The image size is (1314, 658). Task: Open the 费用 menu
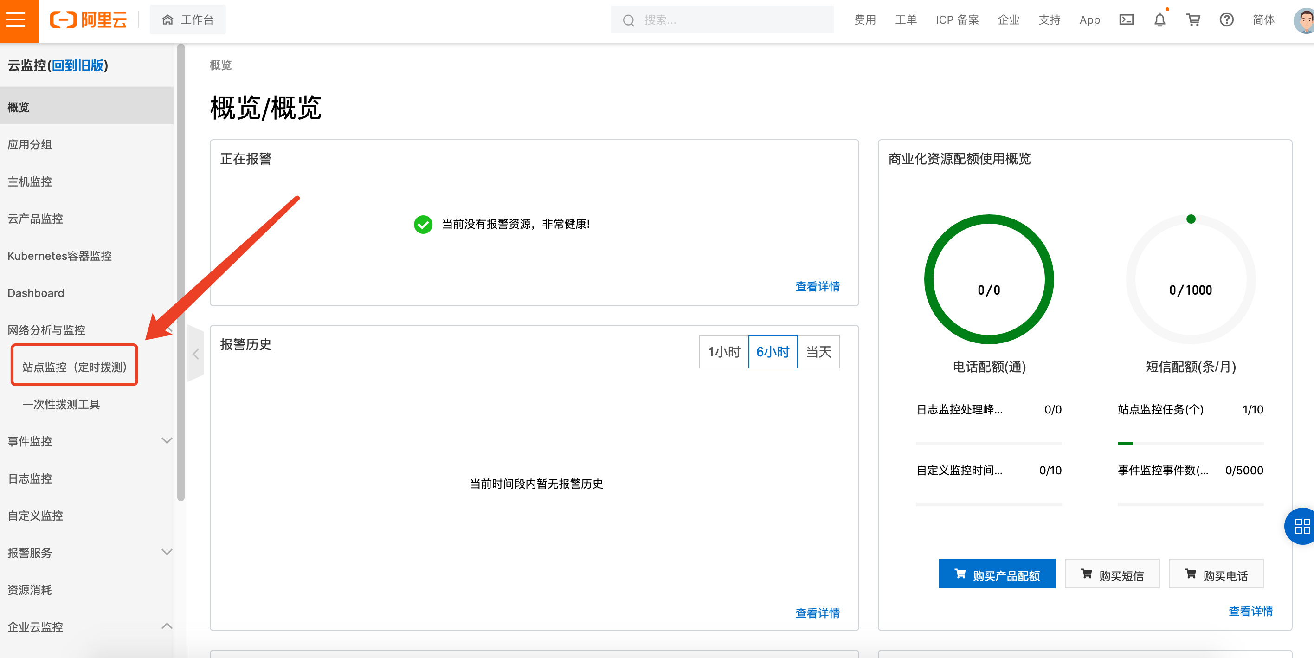point(864,20)
